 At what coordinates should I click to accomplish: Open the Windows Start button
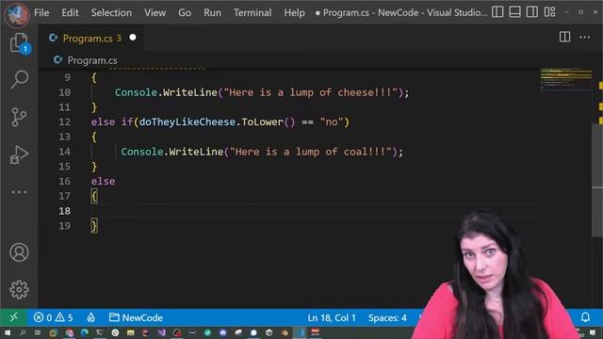(x=8, y=332)
